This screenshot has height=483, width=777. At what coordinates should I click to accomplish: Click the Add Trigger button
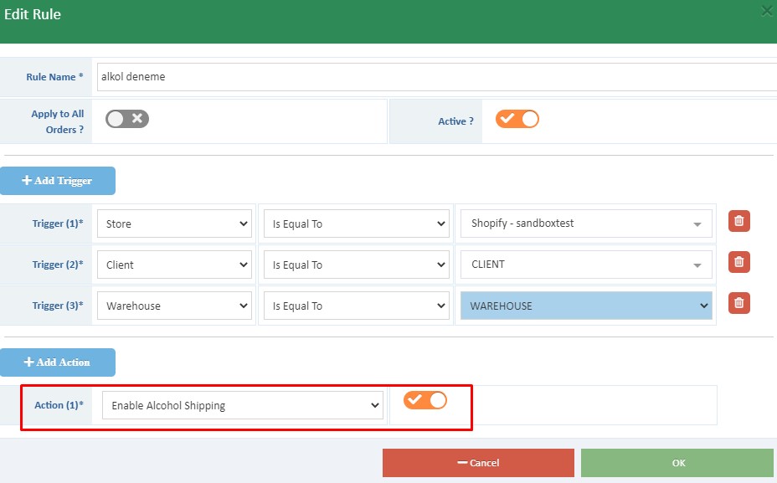coord(58,181)
